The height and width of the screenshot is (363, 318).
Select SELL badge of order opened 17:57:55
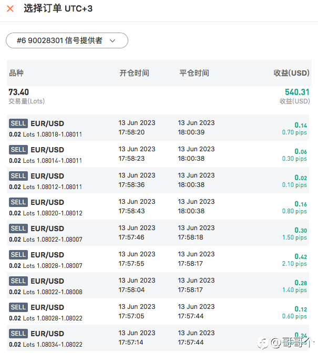point(18,255)
